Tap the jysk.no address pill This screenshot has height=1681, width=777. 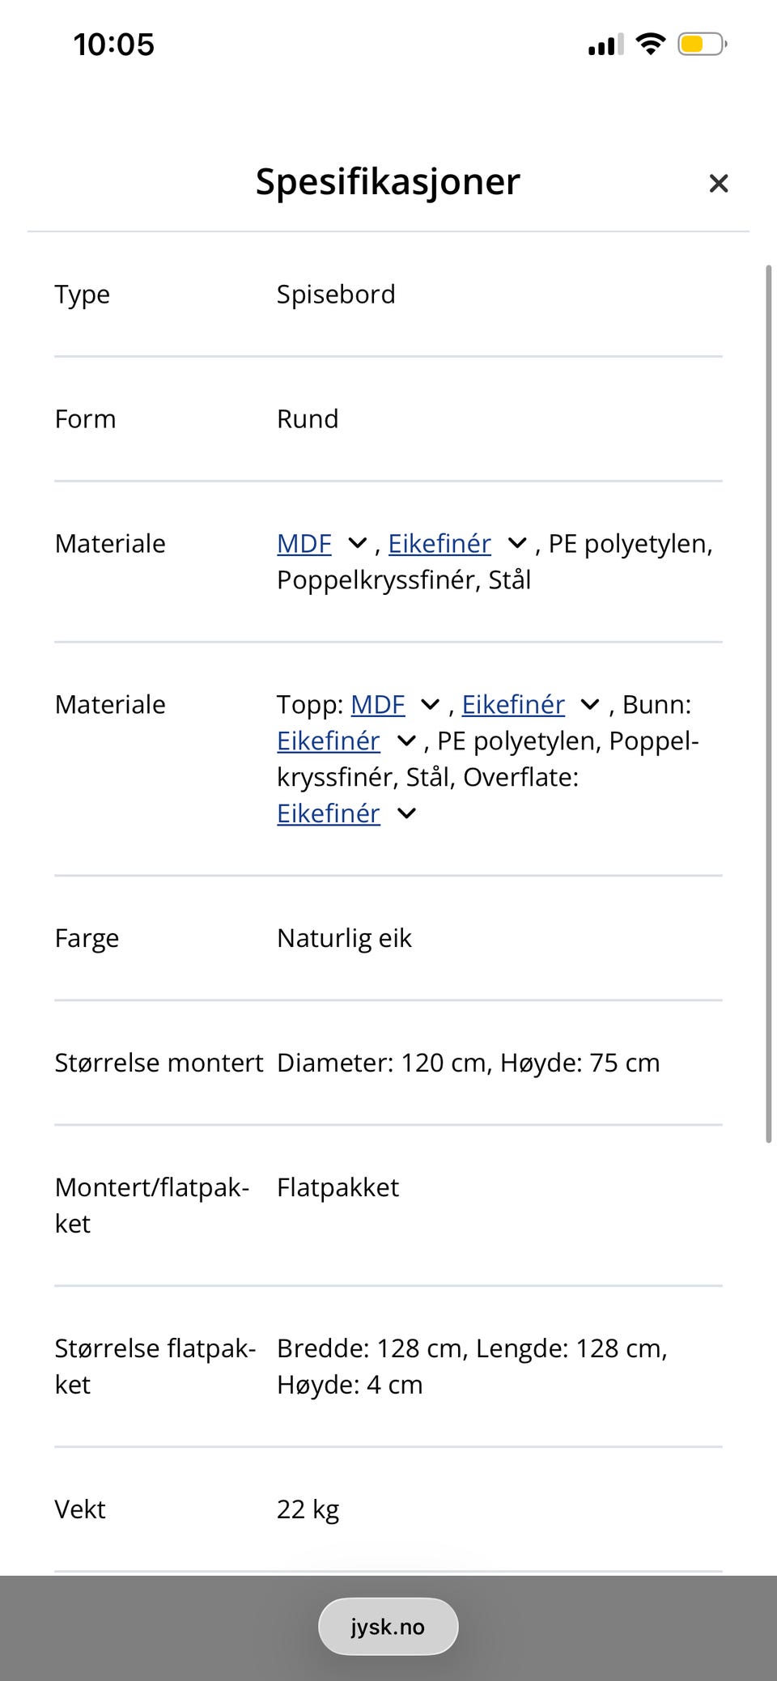(x=388, y=1627)
